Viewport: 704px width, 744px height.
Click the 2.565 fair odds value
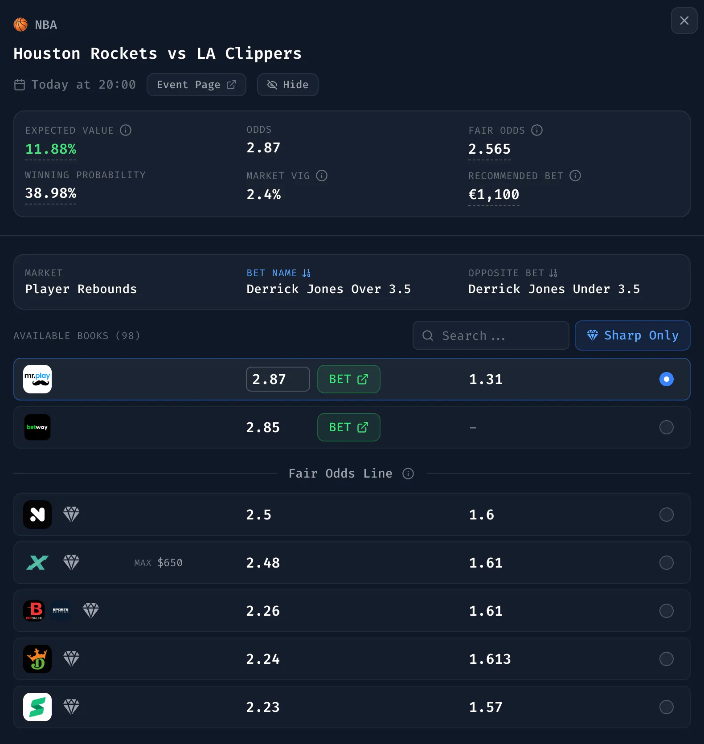pos(490,149)
